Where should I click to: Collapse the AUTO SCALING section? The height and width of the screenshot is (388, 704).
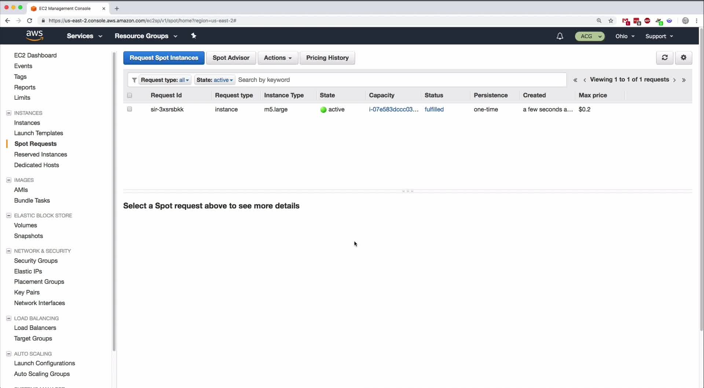pyautogui.click(x=9, y=354)
